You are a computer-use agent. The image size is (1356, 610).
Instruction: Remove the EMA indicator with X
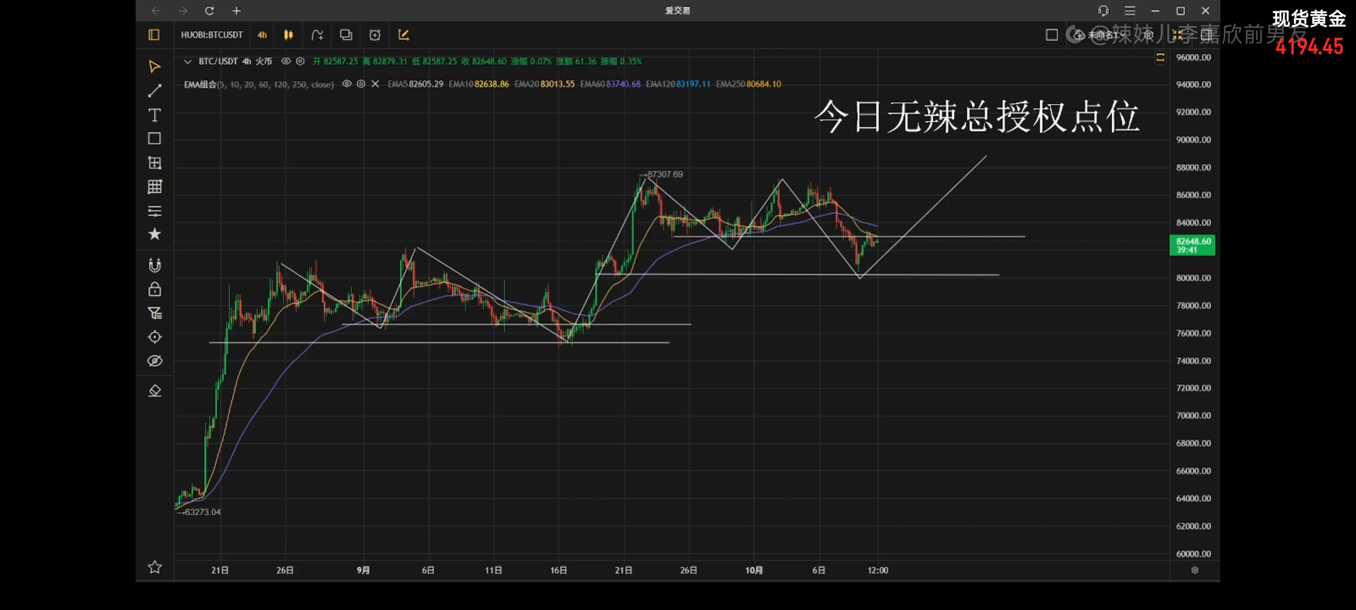tap(375, 84)
